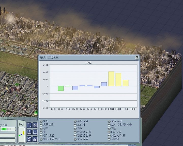Select the 도시 수입 및 지출 graph option
This screenshot has width=183, height=146.
click(109, 125)
